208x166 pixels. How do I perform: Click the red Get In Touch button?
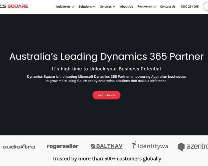(107, 95)
